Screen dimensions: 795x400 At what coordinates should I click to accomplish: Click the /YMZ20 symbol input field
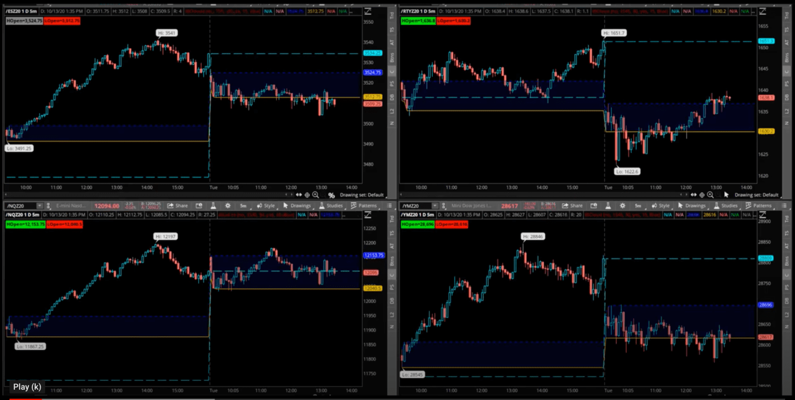415,206
